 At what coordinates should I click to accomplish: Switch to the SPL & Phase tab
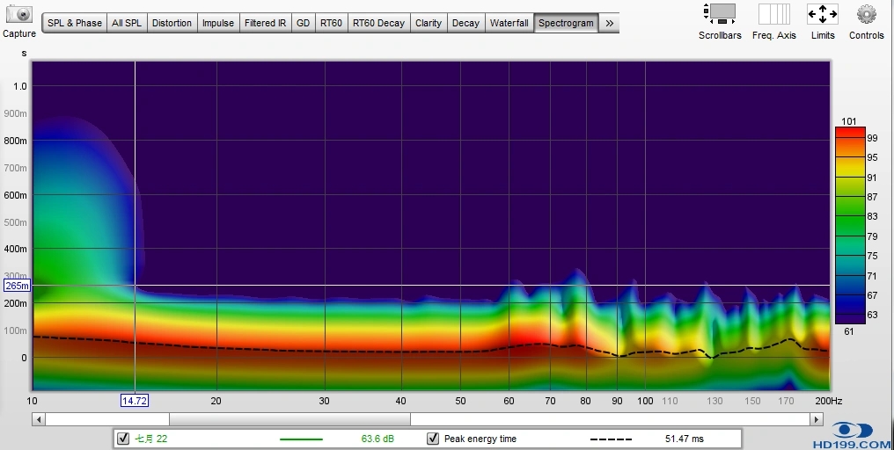pos(75,23)
